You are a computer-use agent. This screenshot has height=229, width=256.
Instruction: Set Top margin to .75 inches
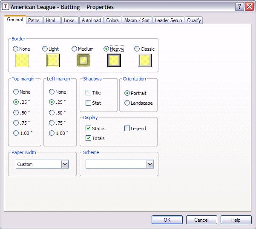16,123
